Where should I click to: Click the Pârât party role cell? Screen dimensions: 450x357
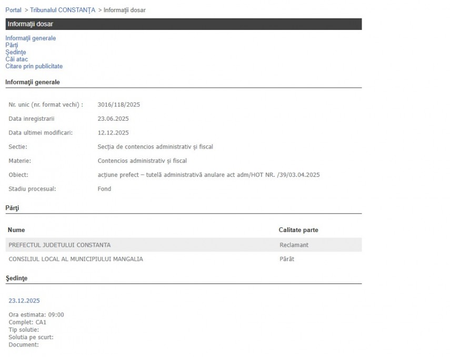click(287, 259)
